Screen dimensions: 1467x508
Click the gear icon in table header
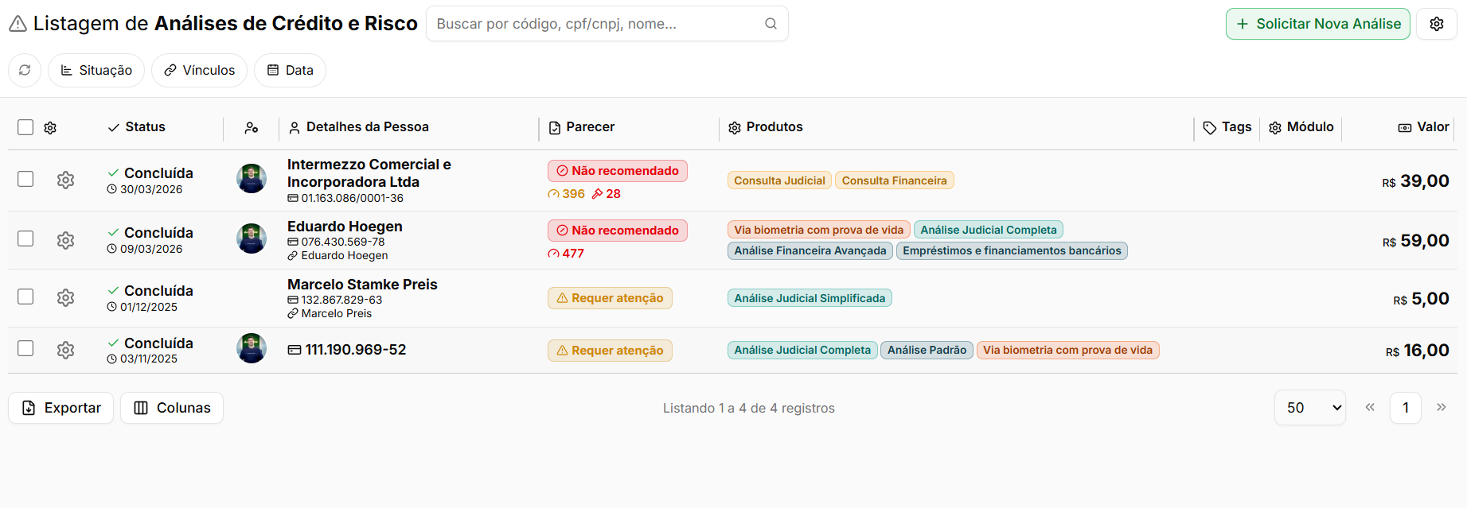tap(50, 128)
